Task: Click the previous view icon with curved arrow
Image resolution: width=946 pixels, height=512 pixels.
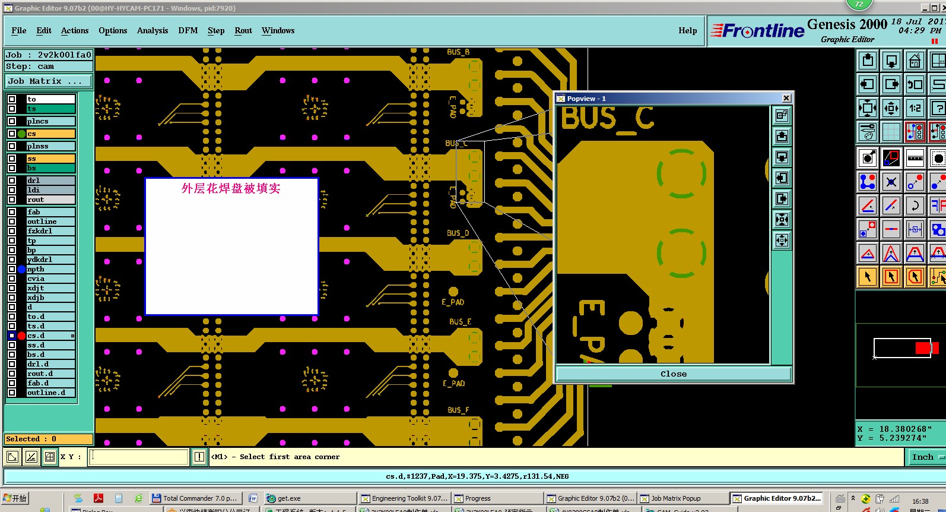Action: tap(915, 84)
